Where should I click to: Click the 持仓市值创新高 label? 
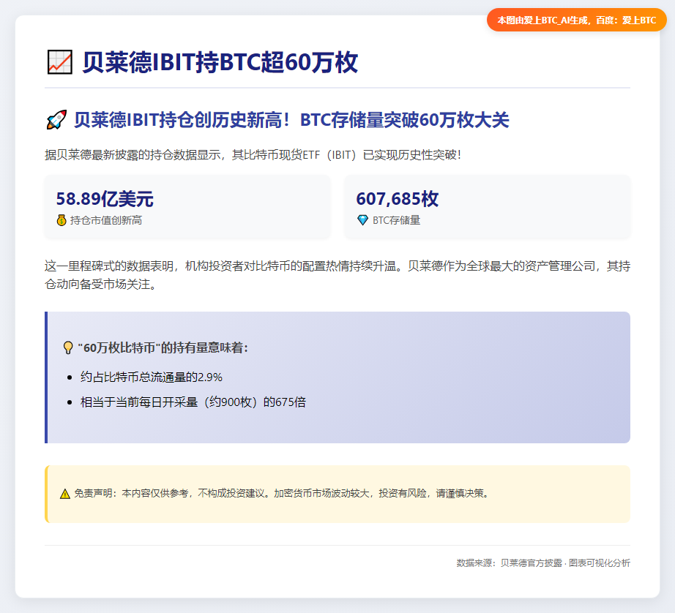coord(106,220)
